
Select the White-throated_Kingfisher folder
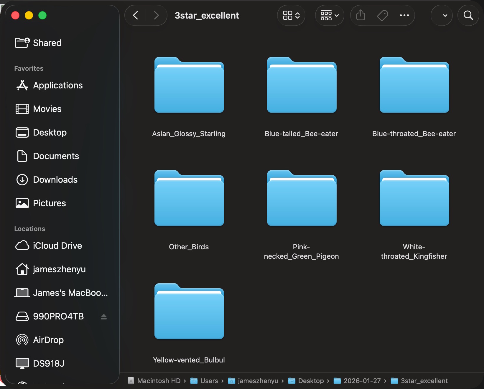414,199
